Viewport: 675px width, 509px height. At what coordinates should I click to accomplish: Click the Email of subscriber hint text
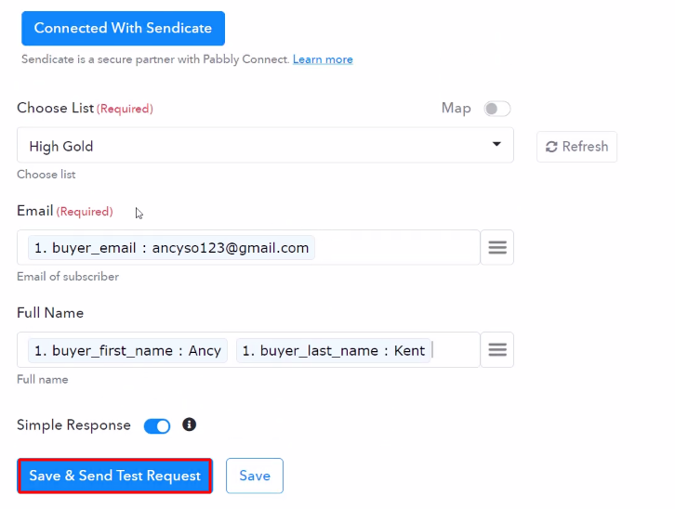pos(68,277)
